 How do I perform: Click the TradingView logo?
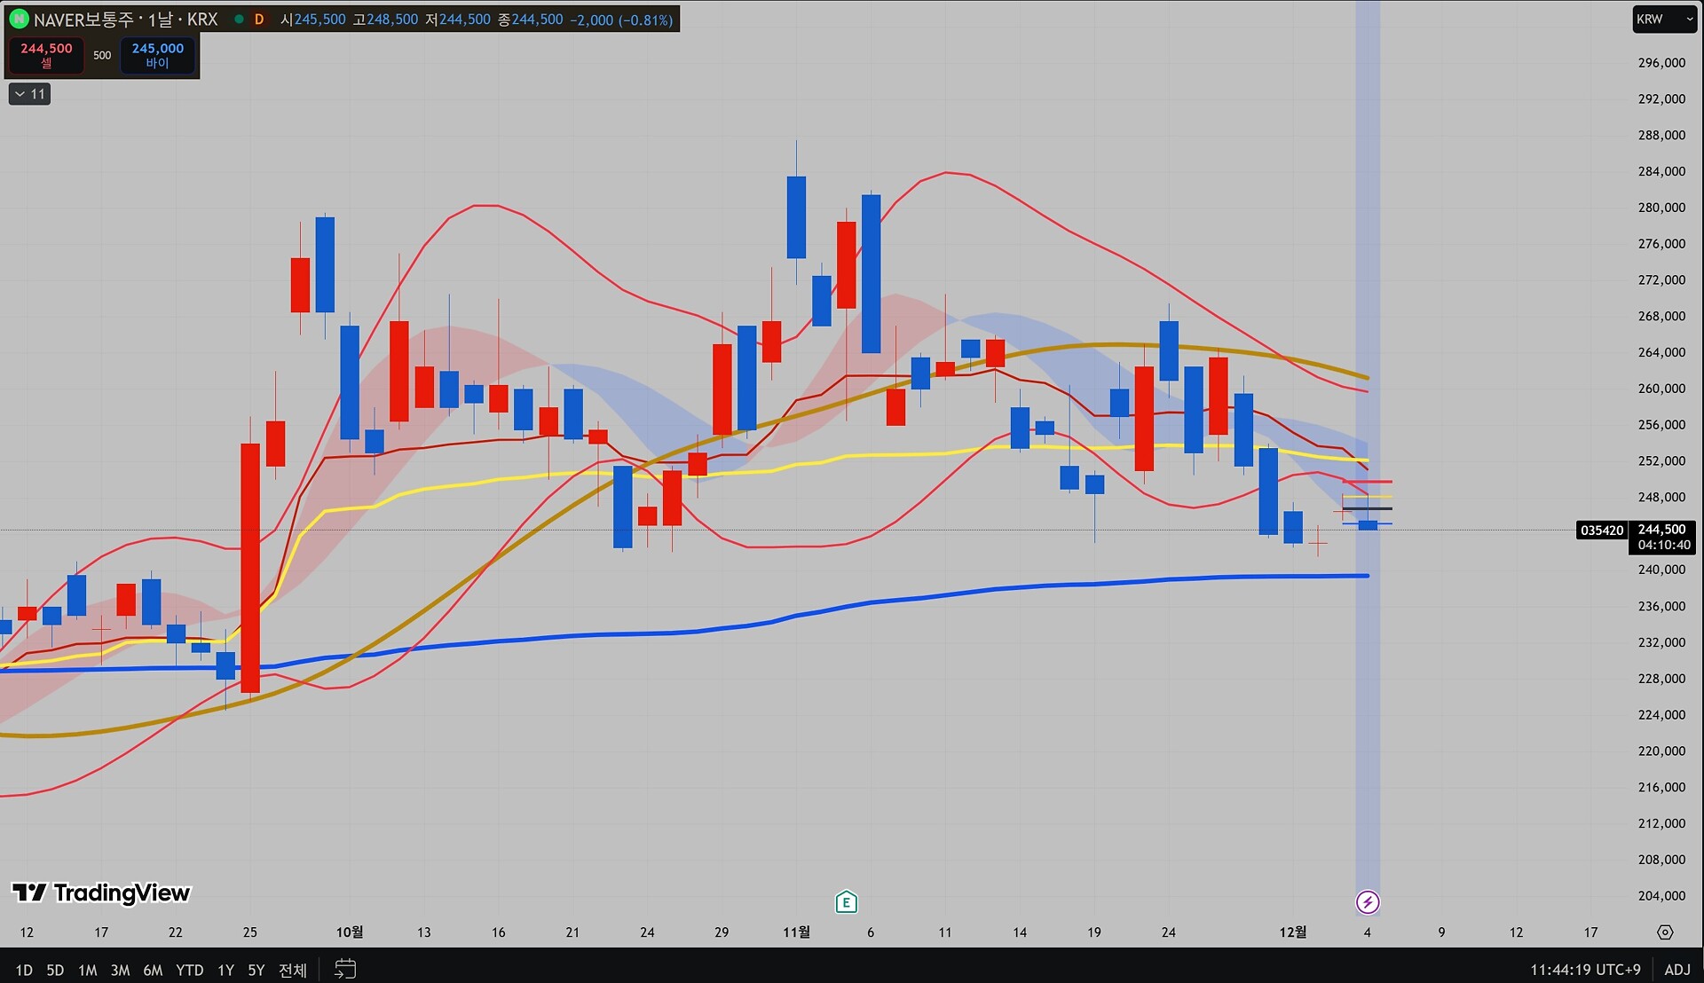(x=100, y=893)
